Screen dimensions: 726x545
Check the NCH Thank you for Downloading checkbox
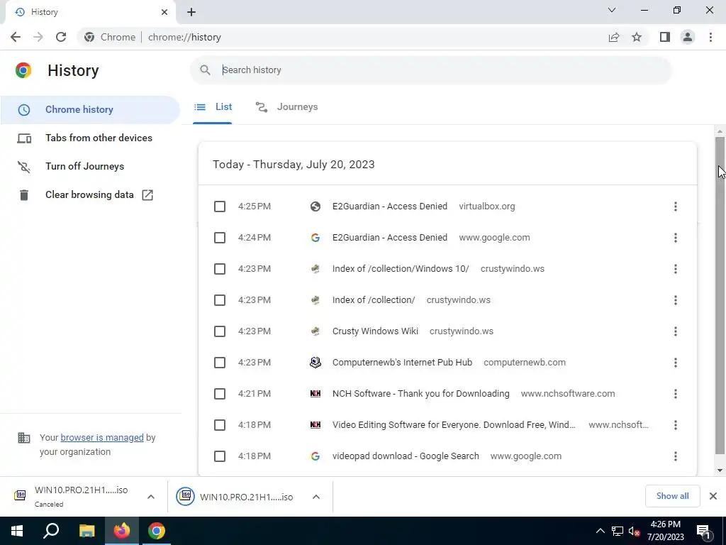click(x=220, y=394)
